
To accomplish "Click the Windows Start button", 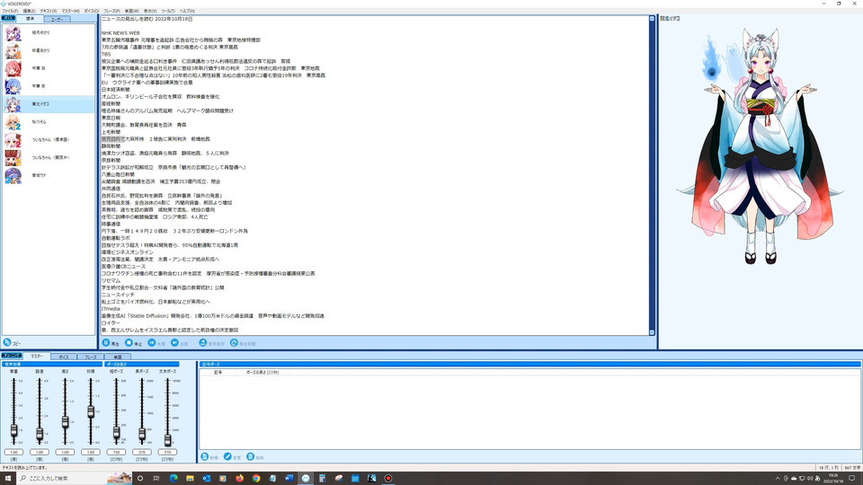I will point(8,478).
